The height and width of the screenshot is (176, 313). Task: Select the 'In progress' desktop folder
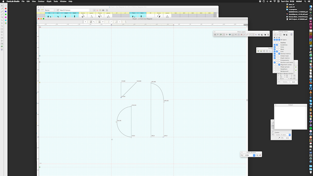coord(291,9)
